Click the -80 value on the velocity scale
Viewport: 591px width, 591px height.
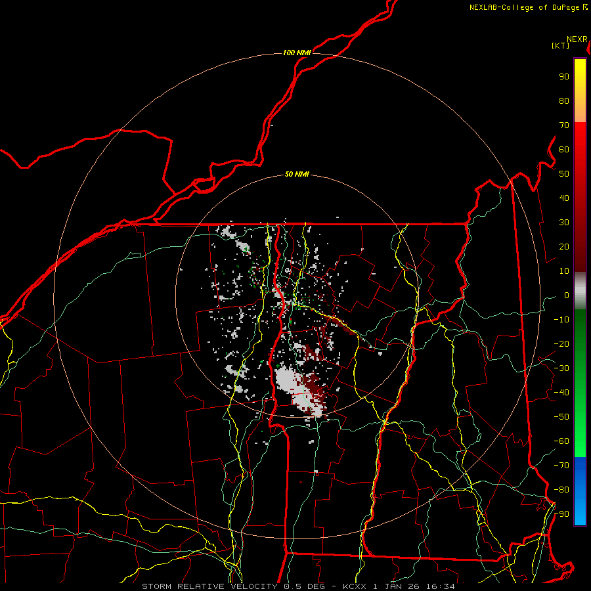pyautogui.click(x=561, y=490)
